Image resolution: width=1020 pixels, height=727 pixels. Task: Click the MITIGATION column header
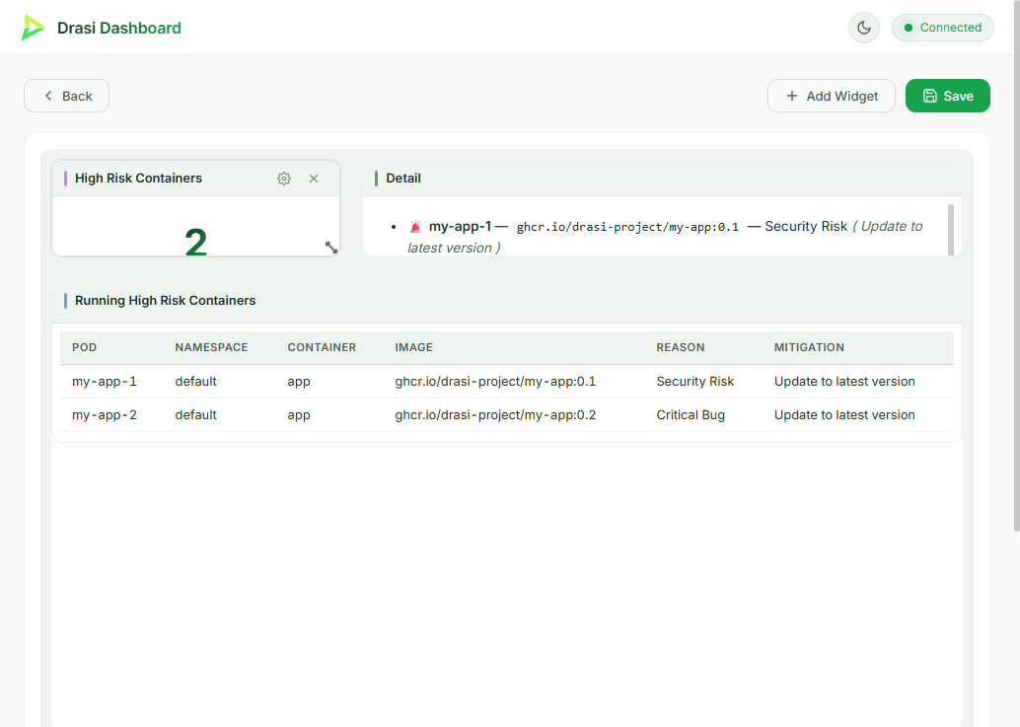tap(809, 347)
